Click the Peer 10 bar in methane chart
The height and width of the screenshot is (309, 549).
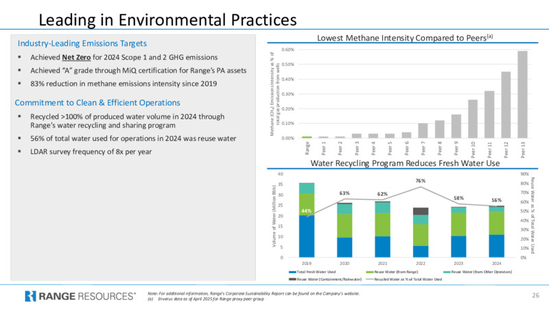click(473, 119)
